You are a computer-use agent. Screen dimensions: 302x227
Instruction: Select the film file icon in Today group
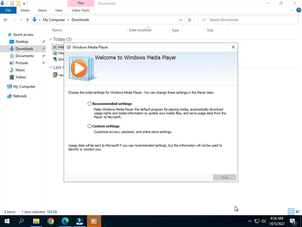55,59
